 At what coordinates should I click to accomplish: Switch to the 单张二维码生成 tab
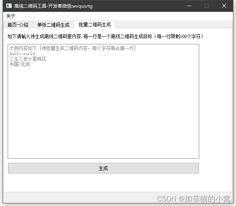pyautogui.click(x=53, y=25)
